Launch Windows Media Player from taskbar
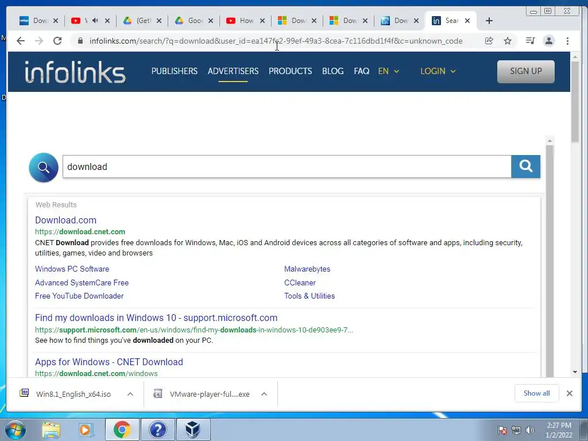This screenshot has width=588, height=441. [86, 430]
